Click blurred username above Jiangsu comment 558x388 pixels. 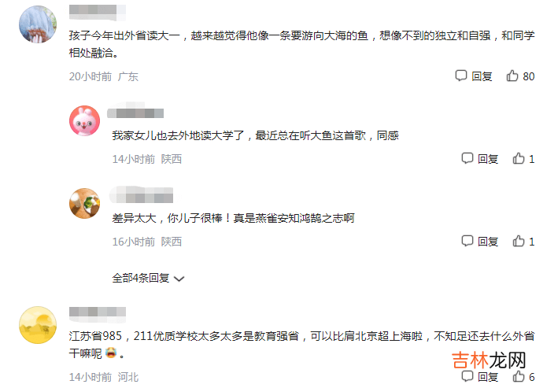point(98,312)
